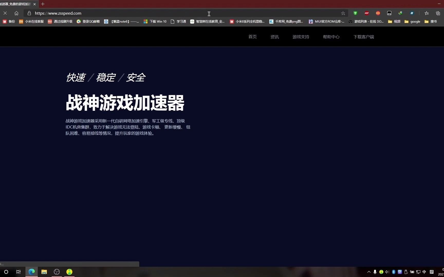Open the ABP Adblock Plus extension
This screenshot has width=444, height=277.
(367, 13)
